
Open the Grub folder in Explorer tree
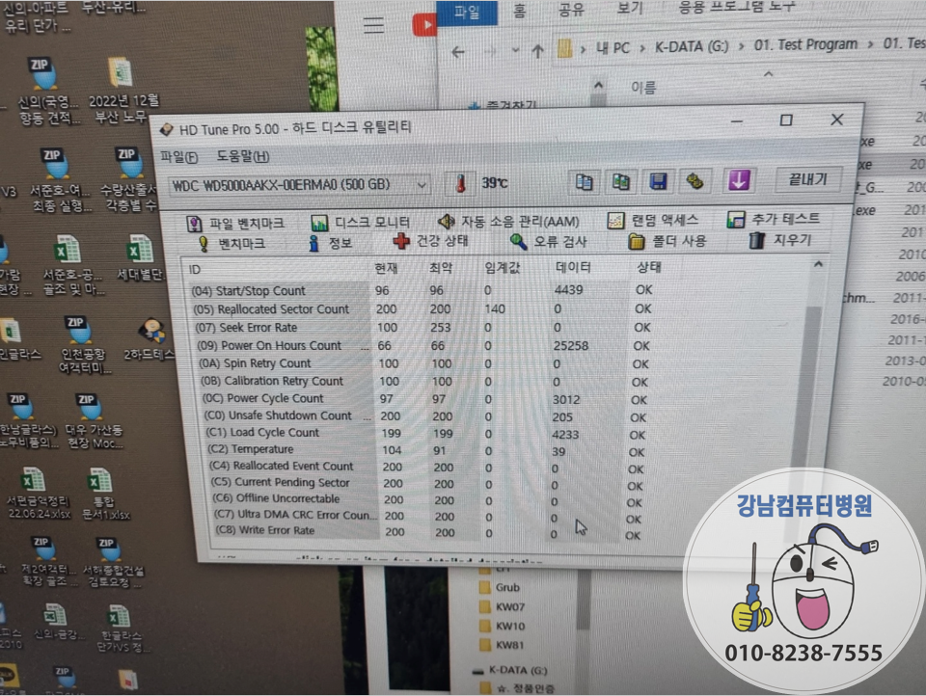[501, 587]
